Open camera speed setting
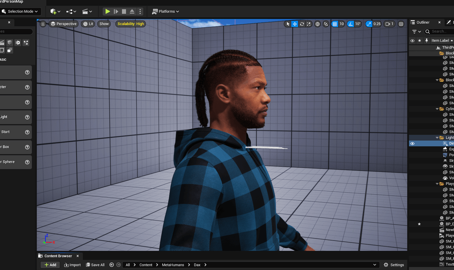Screen dimensions: 454x270 click(x=389, y=24)
